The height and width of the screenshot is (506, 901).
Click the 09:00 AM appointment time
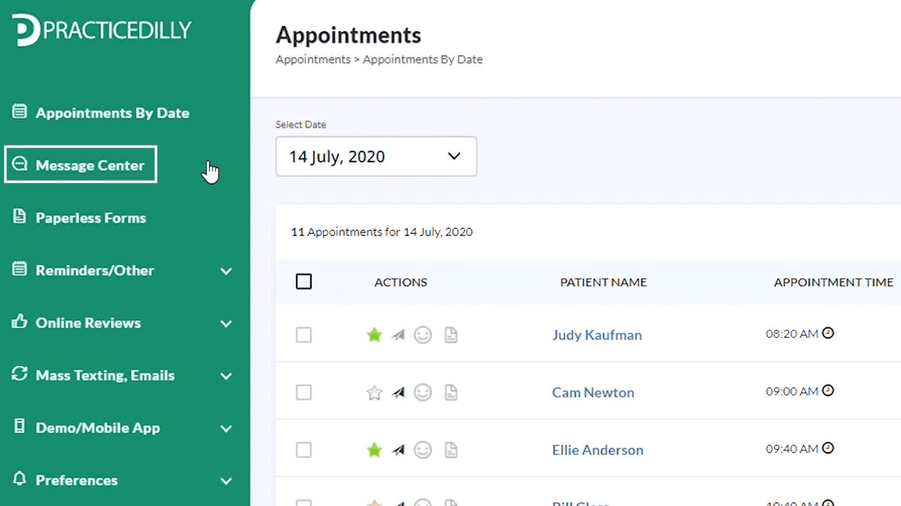pyautogui.click(x=792, y=391)
